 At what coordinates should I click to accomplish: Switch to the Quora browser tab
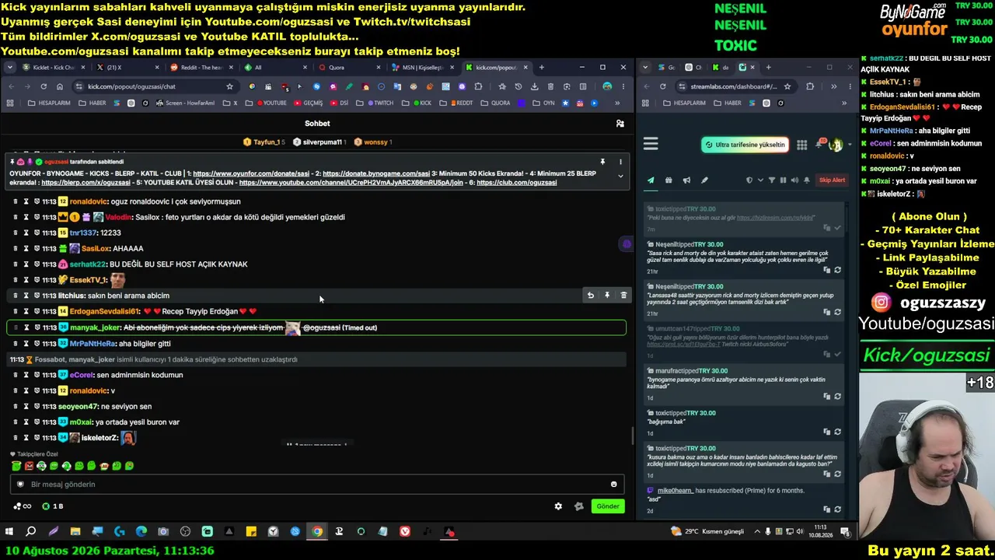347,68
